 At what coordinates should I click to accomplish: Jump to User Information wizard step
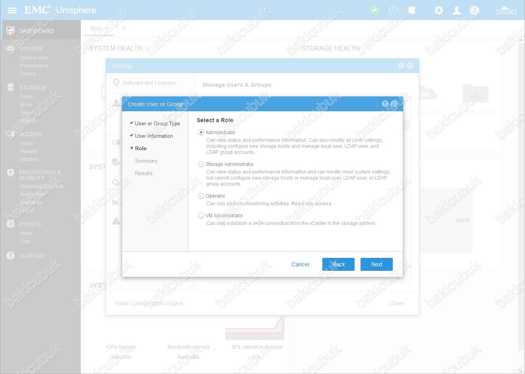coord(154,136)
